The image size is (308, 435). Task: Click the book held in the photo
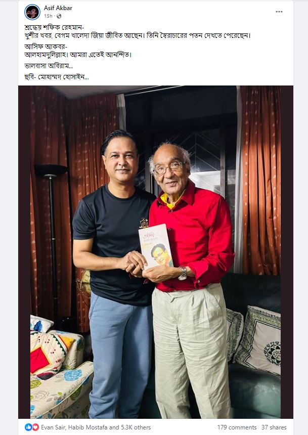coord(155,246)
